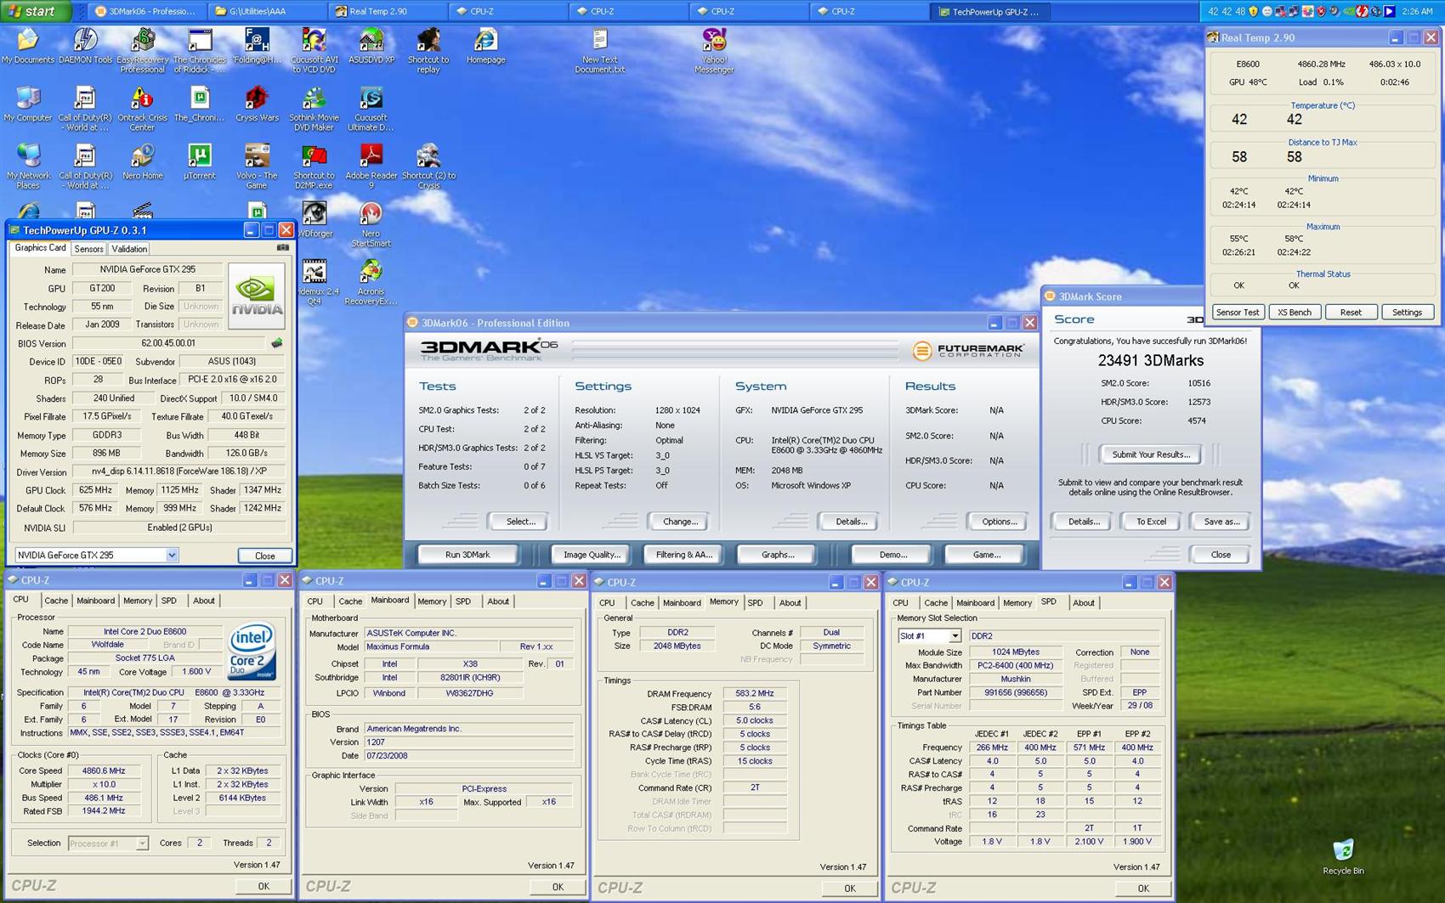Open Nero Home desktop icon
This screenshot has width=1445, height=903.
142,161
